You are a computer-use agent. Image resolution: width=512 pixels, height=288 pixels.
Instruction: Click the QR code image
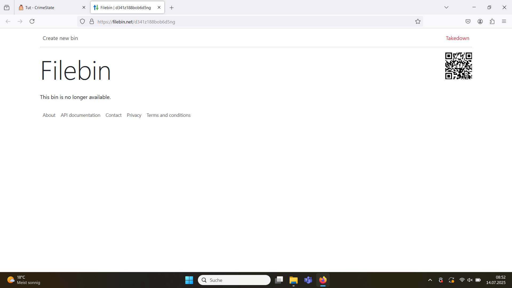click(x=459, y=66)
